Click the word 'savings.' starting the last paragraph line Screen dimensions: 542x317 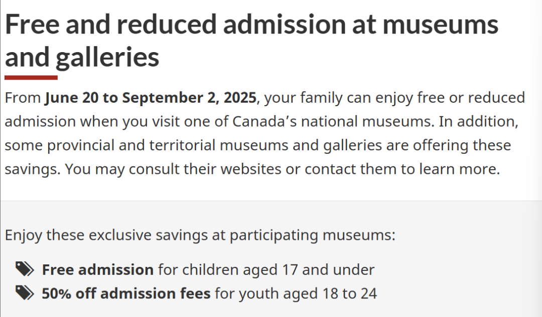point(33,169)
